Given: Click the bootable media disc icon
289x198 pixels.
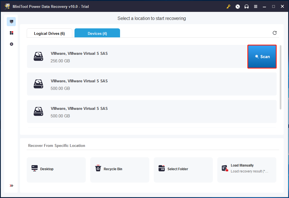Looking at the screenshot, I should pos(238,7).
